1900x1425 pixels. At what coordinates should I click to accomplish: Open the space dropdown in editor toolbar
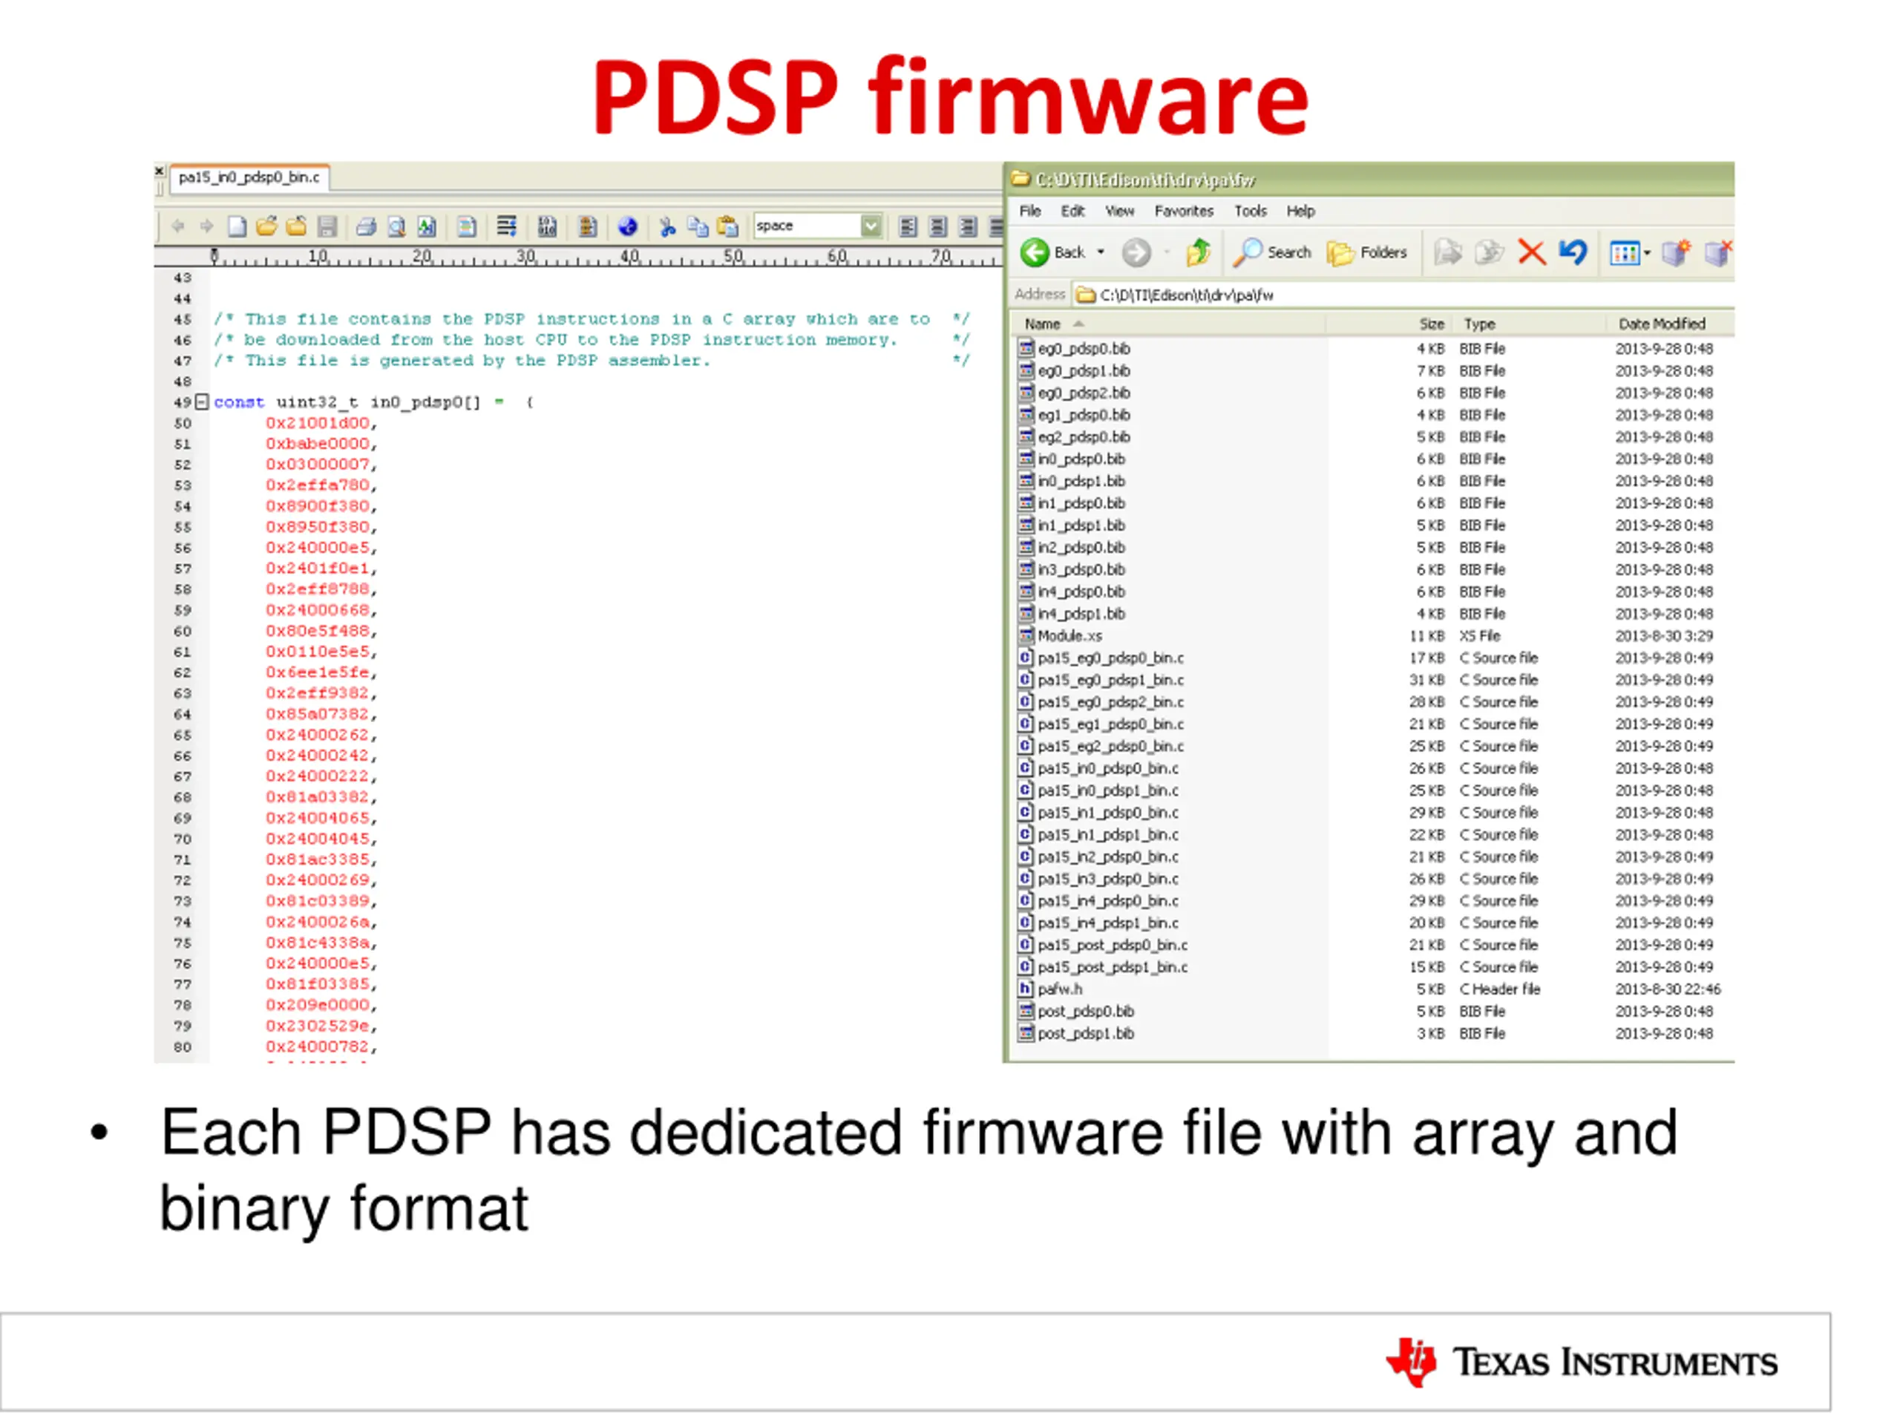(x=870, y=226)
